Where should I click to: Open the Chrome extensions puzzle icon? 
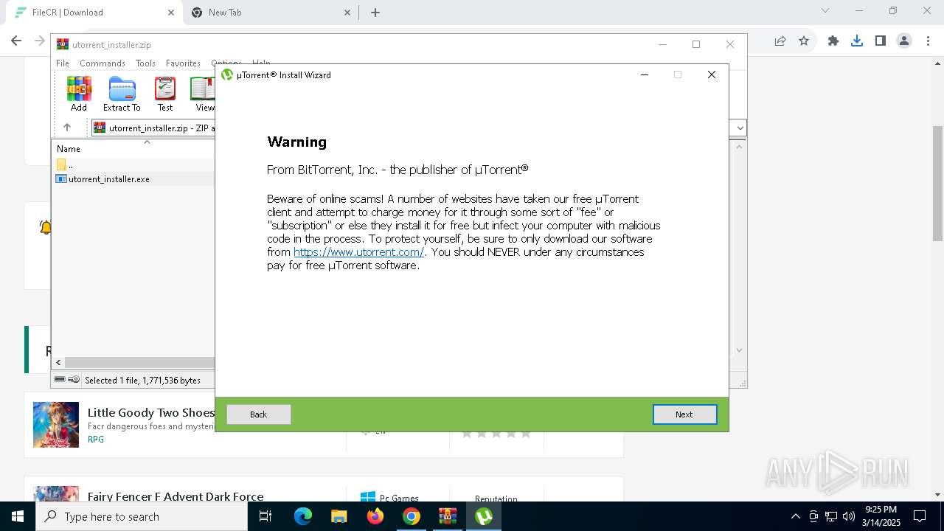pyautogui.click(x=833, y=41)
